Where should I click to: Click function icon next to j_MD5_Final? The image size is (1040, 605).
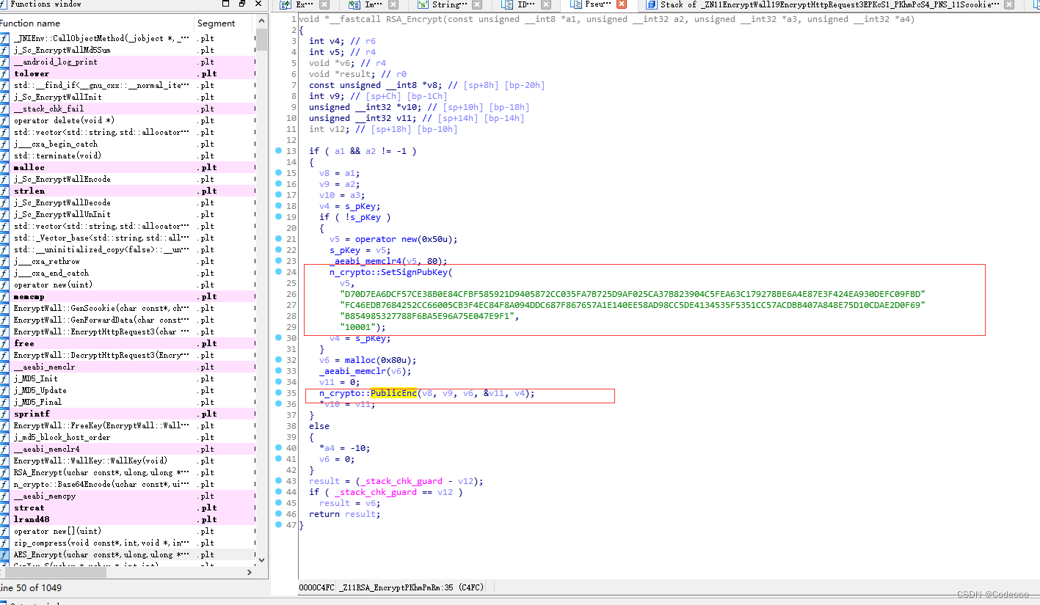tap(4, 402)
